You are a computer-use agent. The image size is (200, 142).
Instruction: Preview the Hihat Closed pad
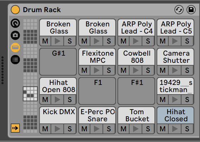click(175, 129)
